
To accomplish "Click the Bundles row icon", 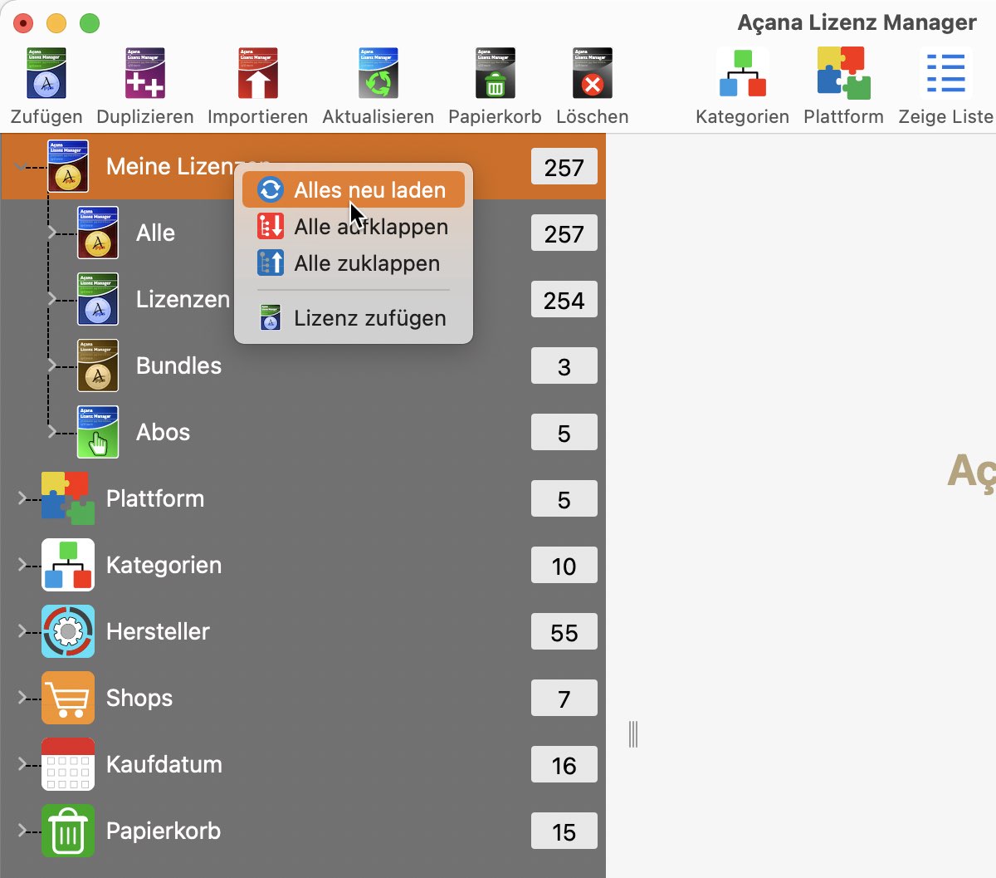I will (98, 365).
